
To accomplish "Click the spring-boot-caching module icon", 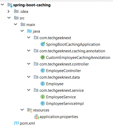I will tap(10, 5).
